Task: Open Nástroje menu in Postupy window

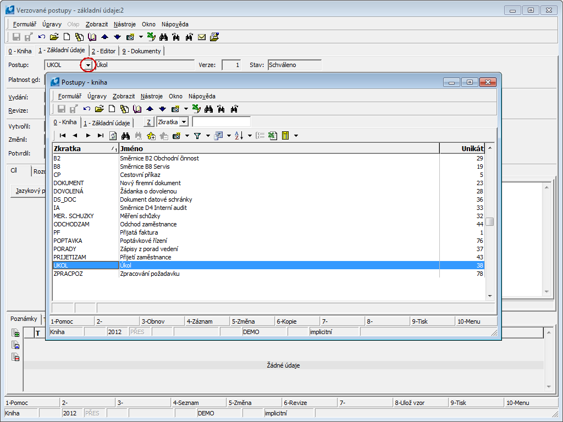Action: [151, 96]
